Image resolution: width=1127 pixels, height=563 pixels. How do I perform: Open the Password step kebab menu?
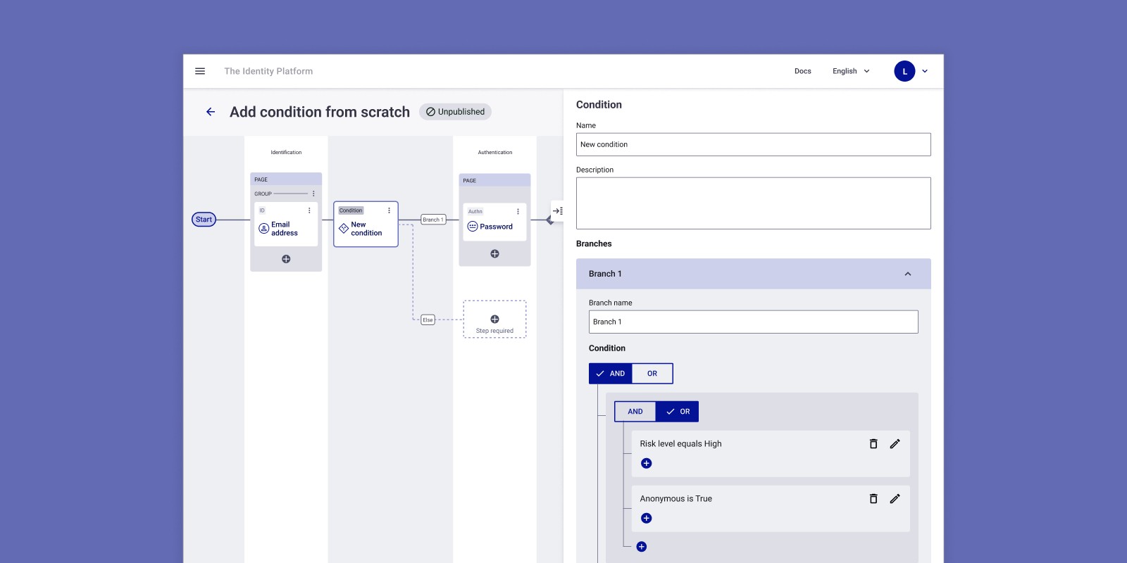[x=518, y=211]
